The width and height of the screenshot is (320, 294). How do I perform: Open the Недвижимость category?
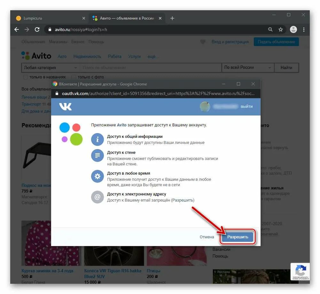[x=87, y=56]
